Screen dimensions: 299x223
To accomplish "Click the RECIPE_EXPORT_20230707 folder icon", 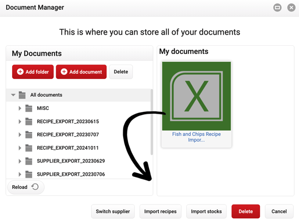I will 29,135.
